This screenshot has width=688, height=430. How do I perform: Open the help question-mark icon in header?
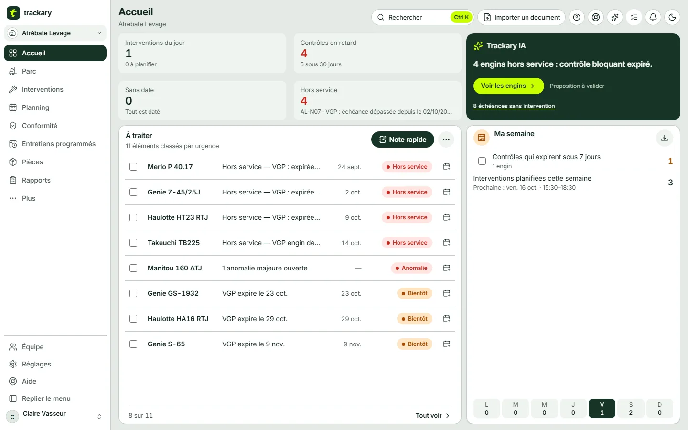[x=577, y=17]
